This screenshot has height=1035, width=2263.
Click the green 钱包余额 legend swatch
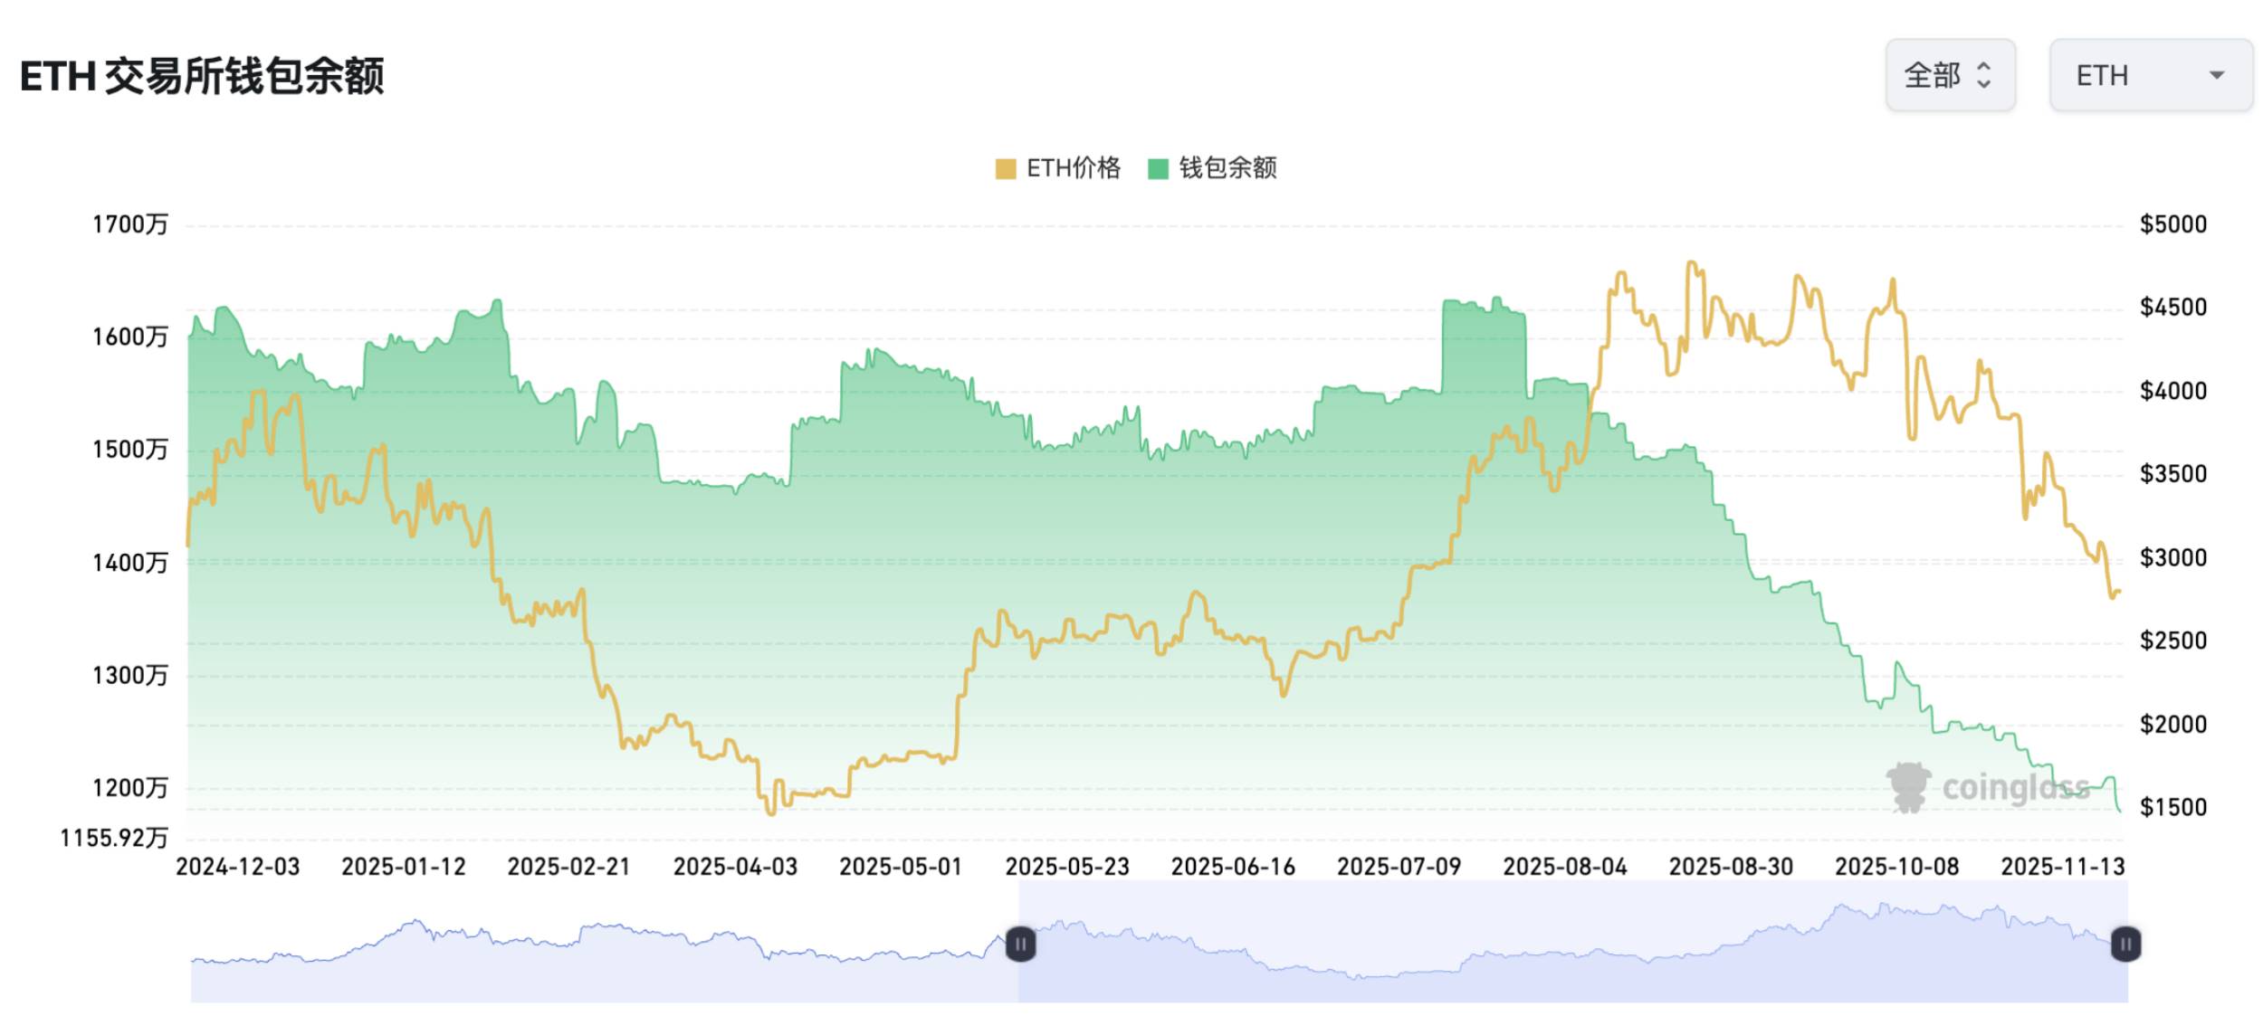point(1158,169)
